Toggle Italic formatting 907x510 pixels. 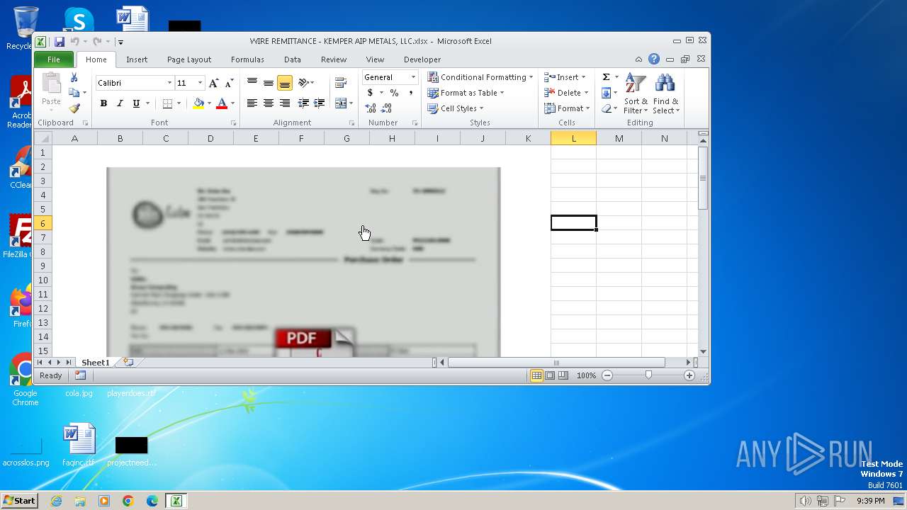(x=120, y=103)
